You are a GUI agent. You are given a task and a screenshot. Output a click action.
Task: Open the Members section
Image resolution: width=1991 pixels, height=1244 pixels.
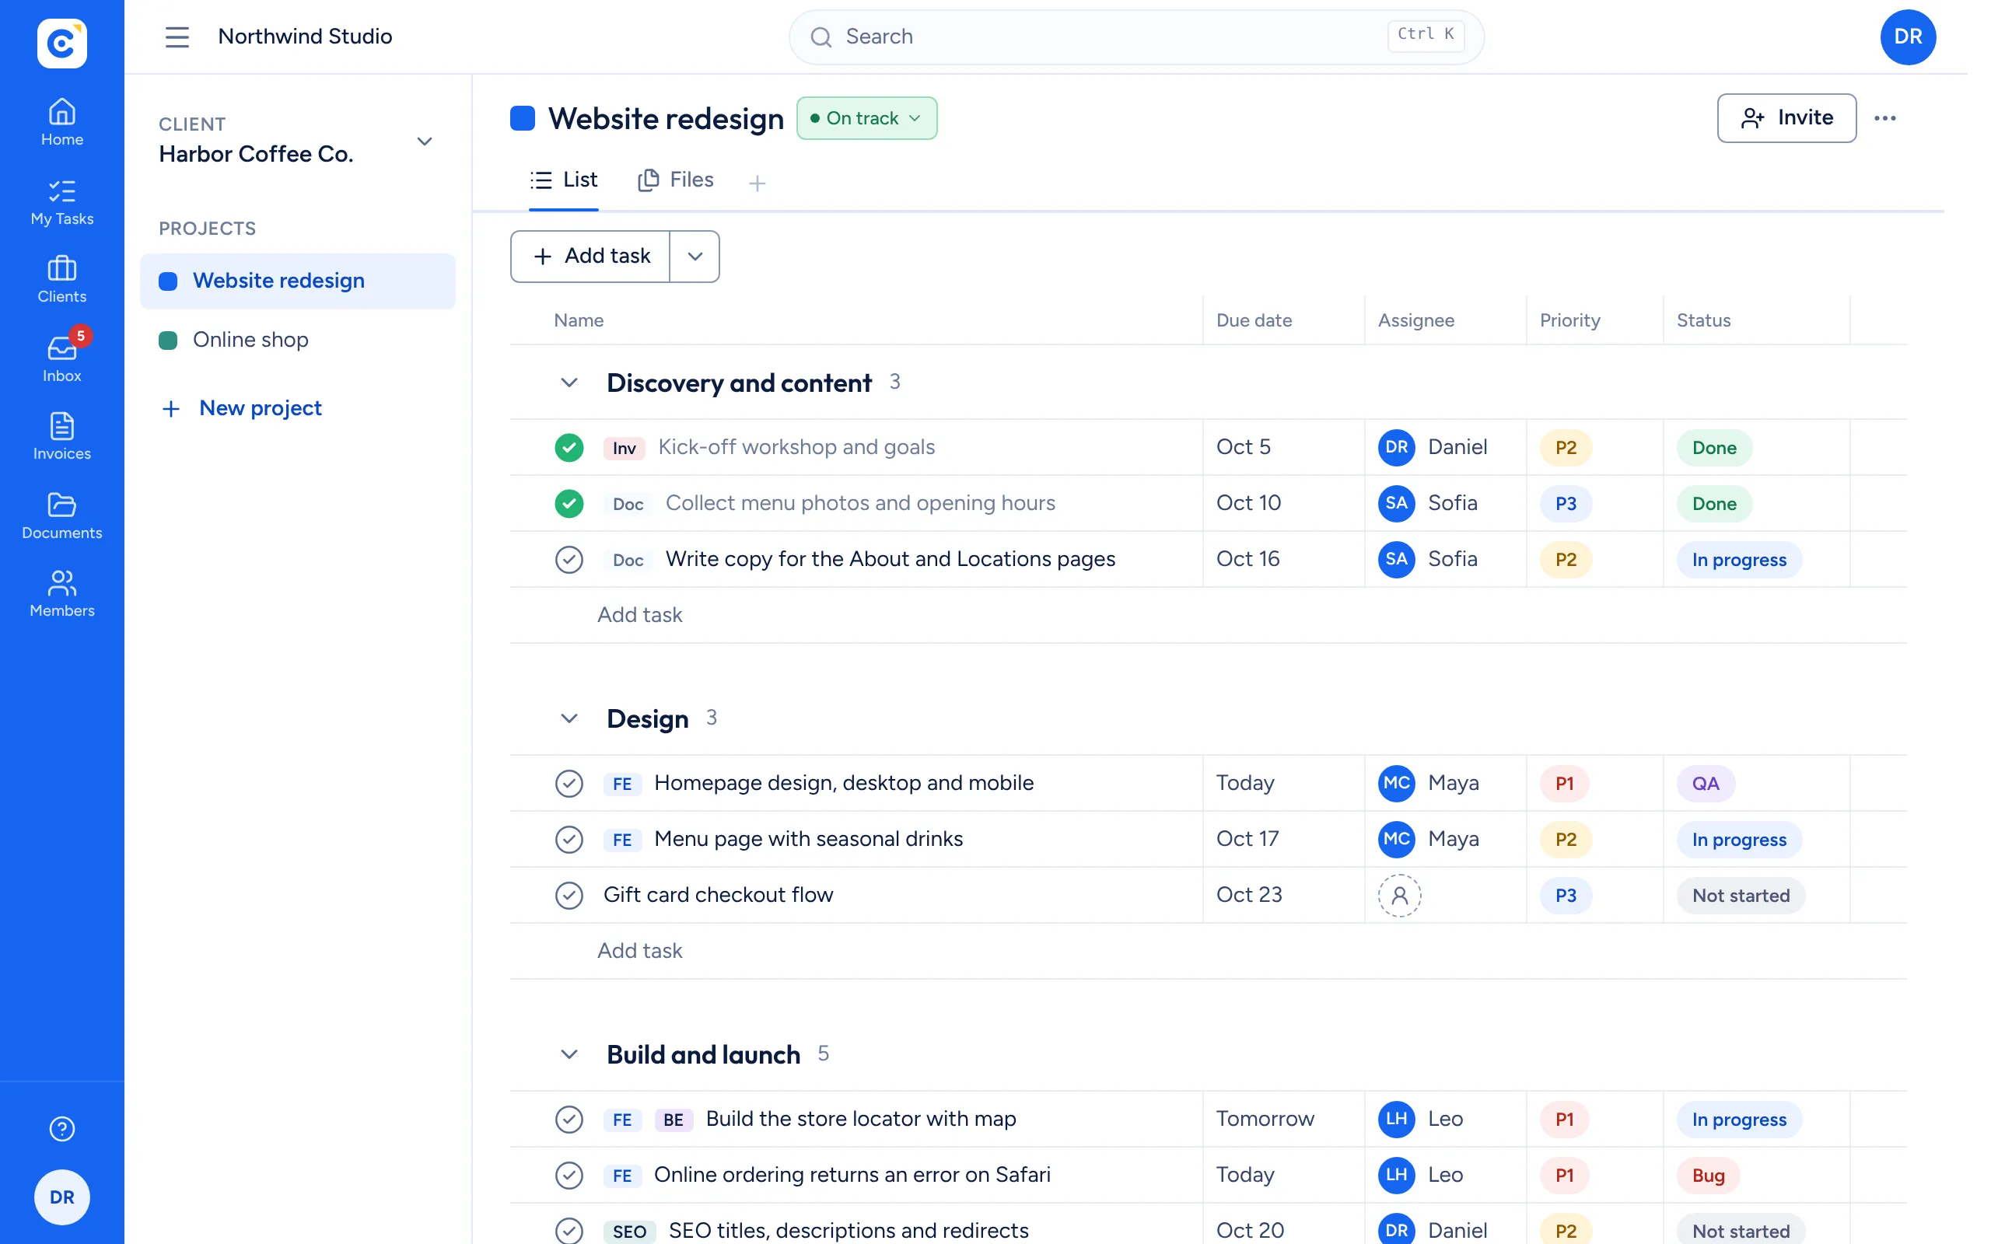[61, 594]
